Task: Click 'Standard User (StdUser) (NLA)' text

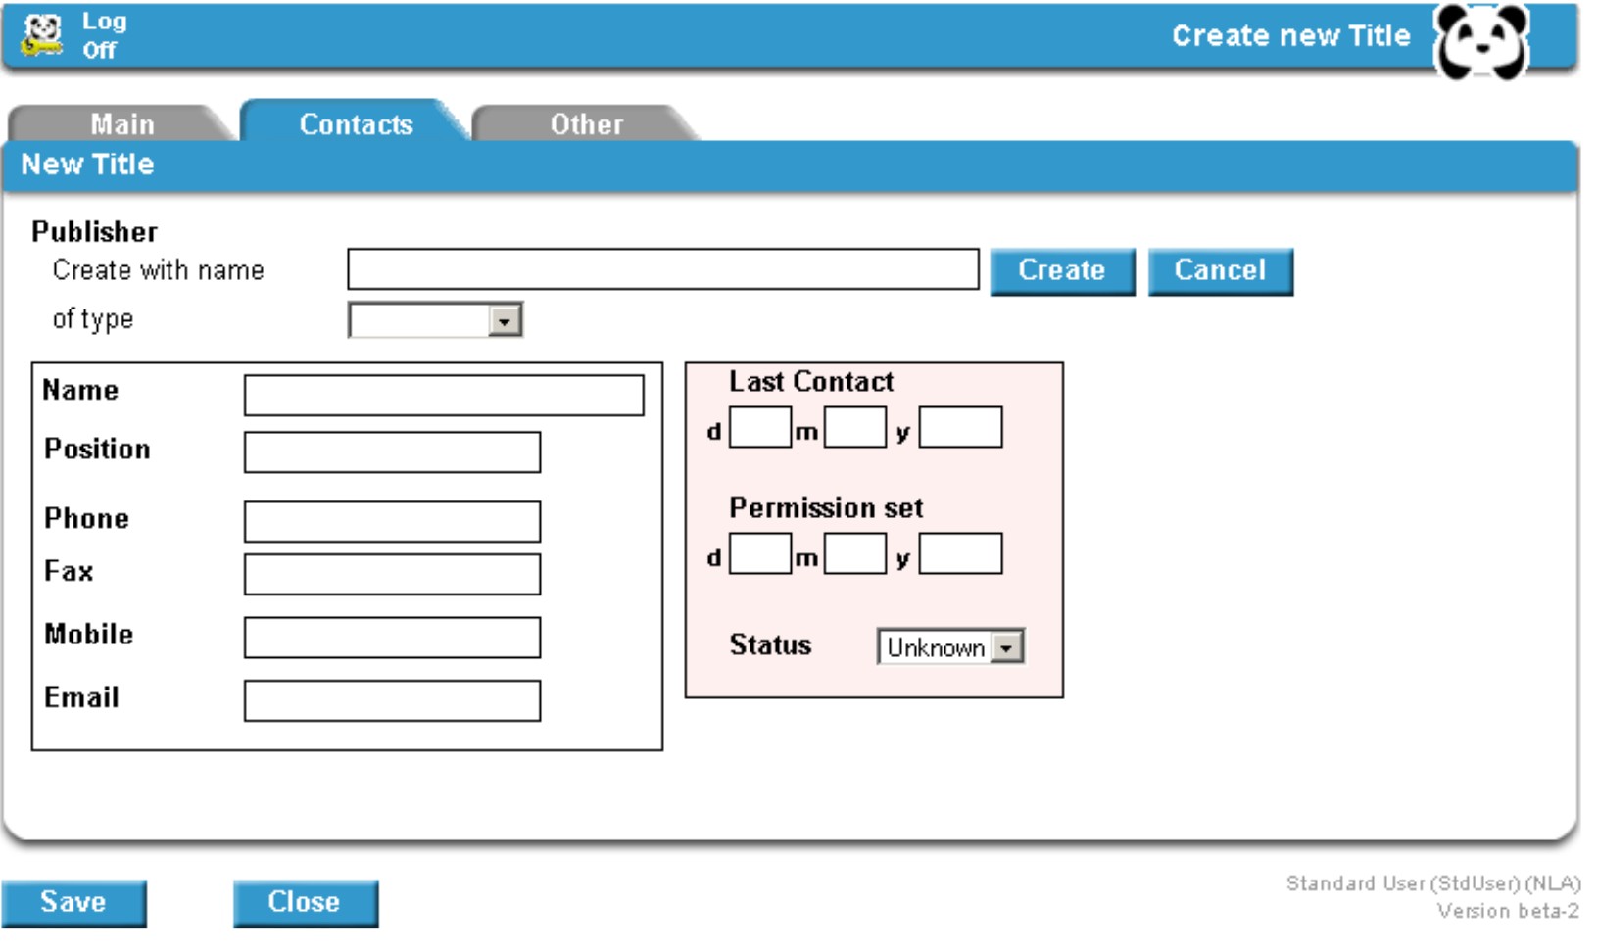Action: pyautogui.click(x=1433, y=883)
